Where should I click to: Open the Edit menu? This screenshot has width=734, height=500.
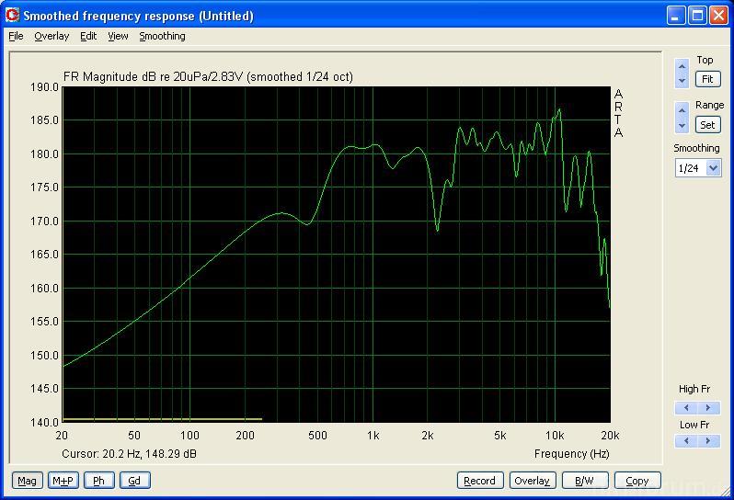click(x=88, y=36)
